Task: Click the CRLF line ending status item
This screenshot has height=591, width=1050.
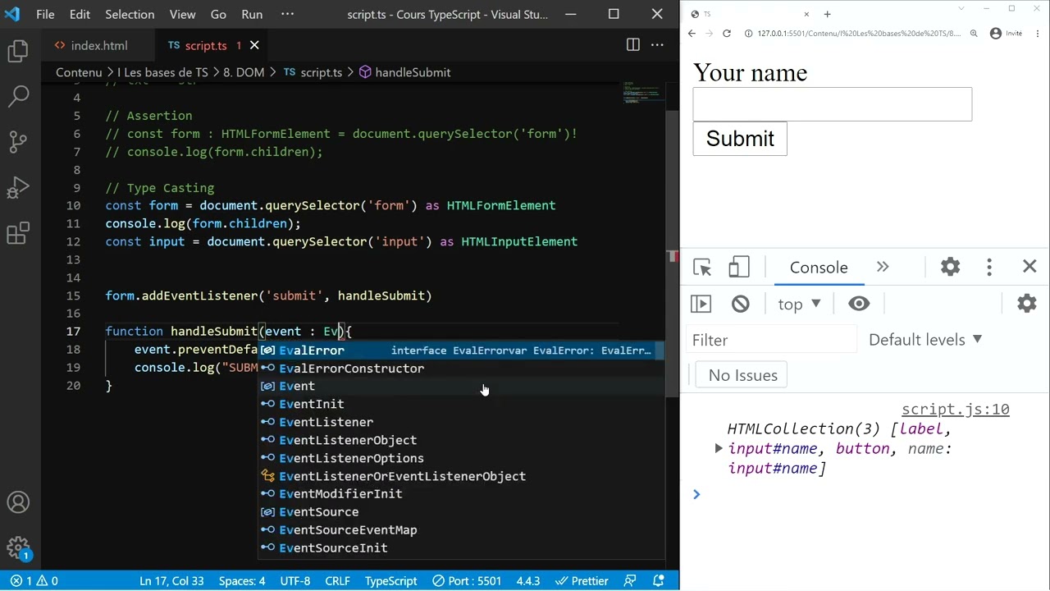Action: [337, 580]
